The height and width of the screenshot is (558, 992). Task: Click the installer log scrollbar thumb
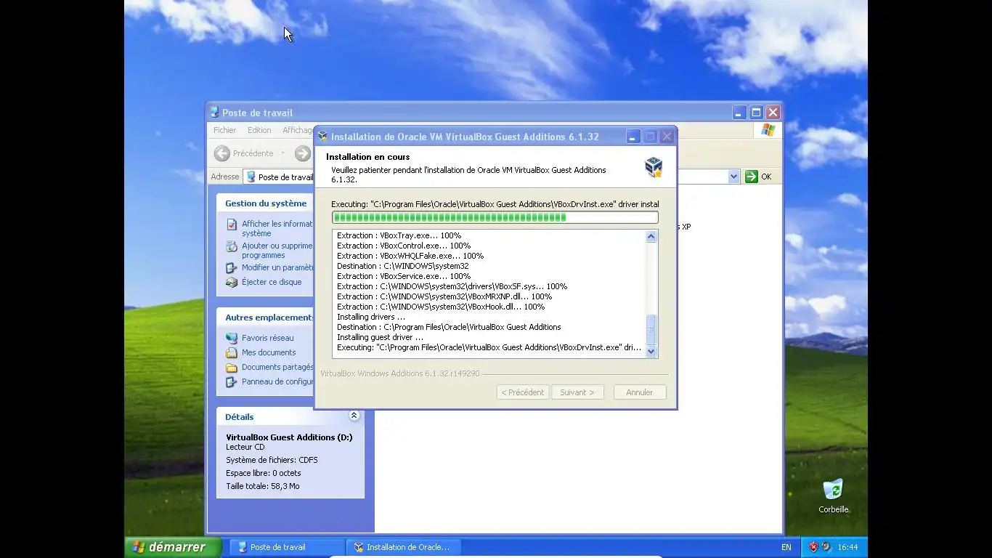[651, 329]
